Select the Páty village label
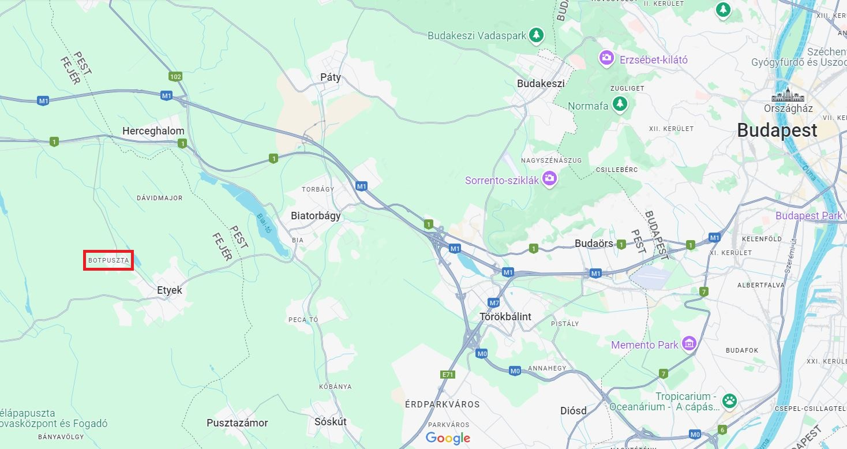The height and width of the screenshot is (449, 847). pos(331,77)
